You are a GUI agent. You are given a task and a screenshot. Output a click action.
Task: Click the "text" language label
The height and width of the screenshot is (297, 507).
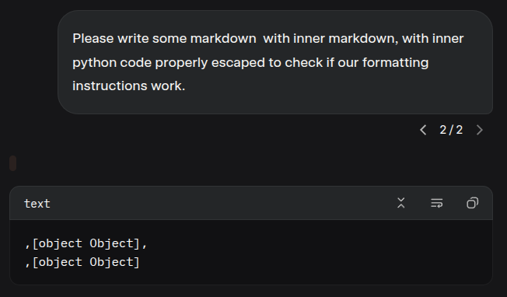37,204
